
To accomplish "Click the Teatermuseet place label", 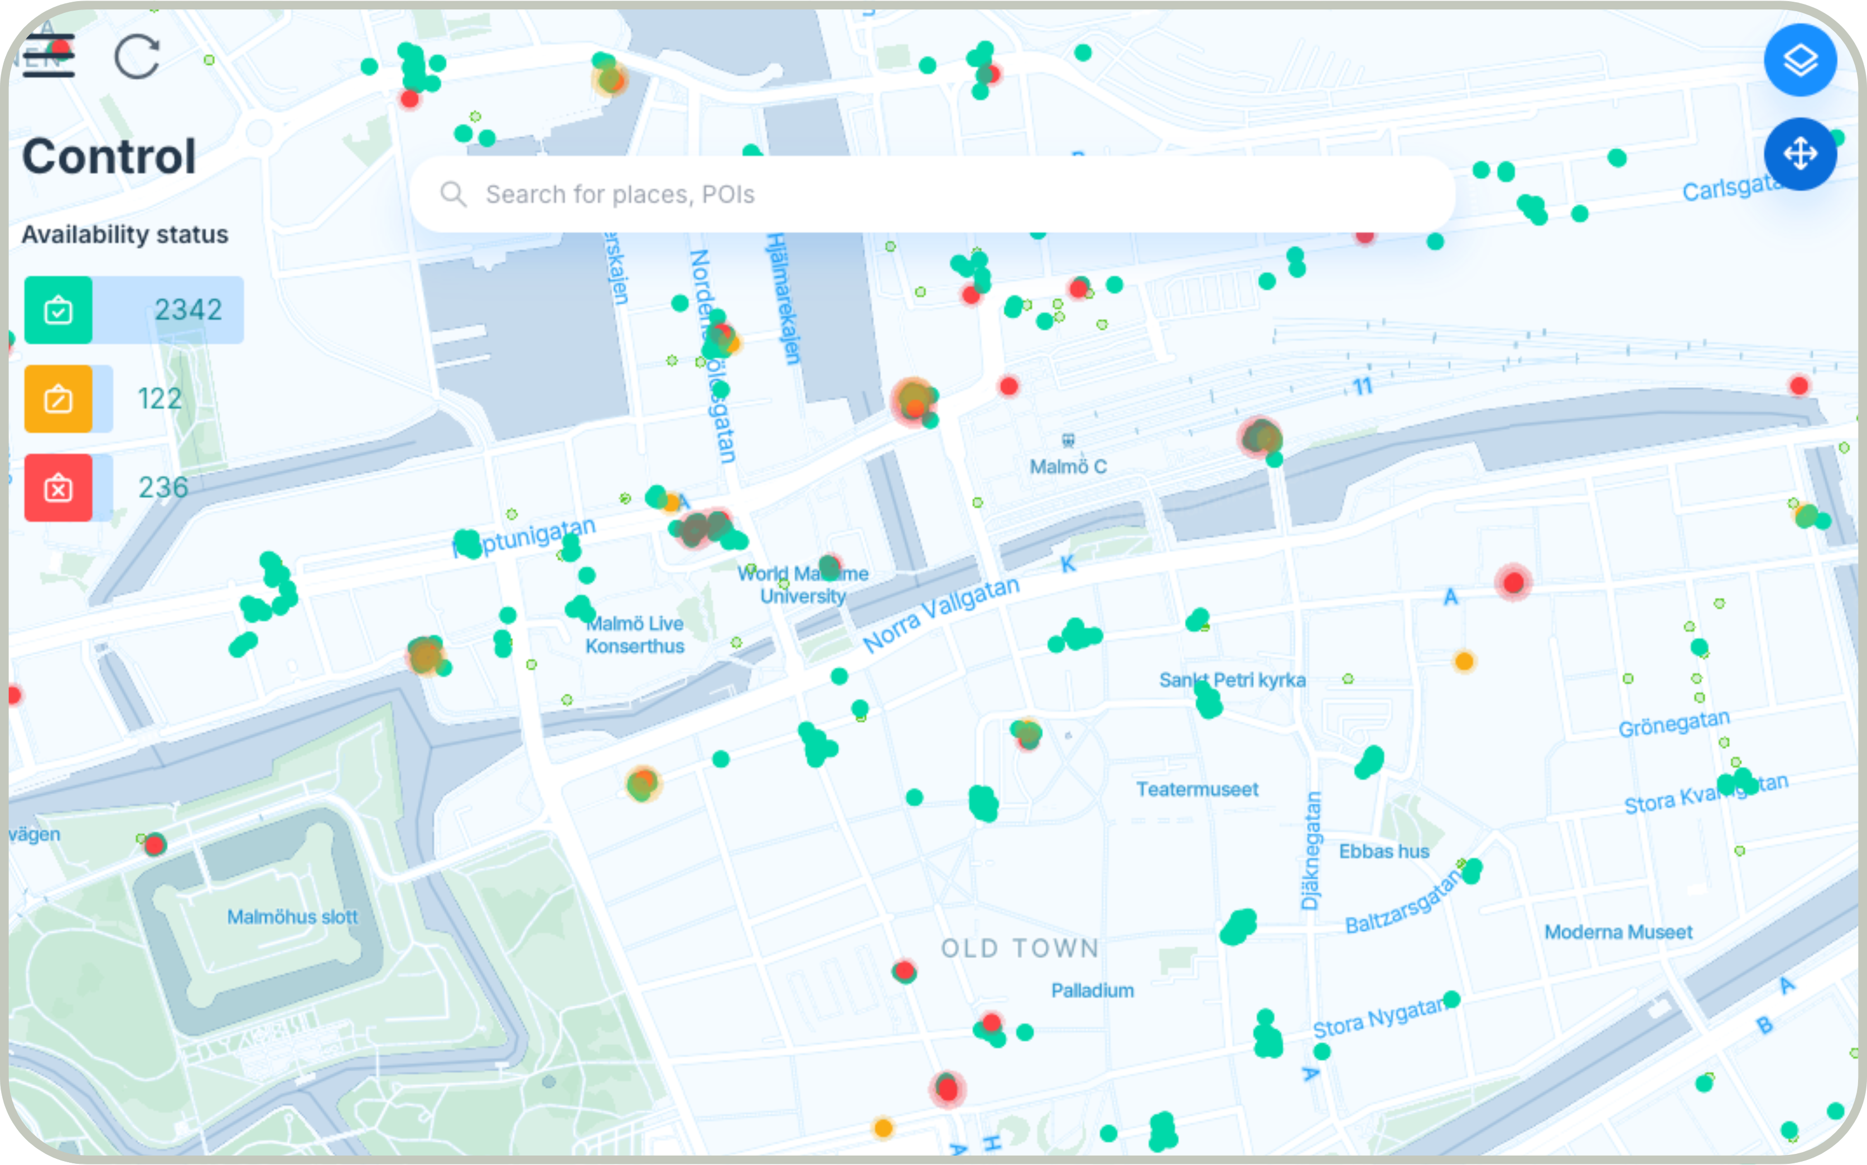I will 1197,789.
